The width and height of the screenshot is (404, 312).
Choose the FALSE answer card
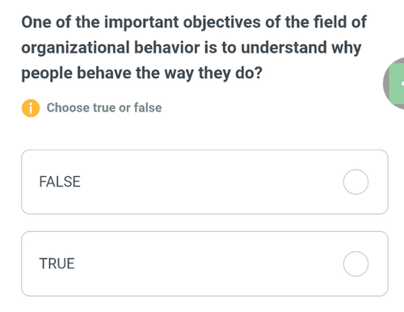(x=204, y=182)
